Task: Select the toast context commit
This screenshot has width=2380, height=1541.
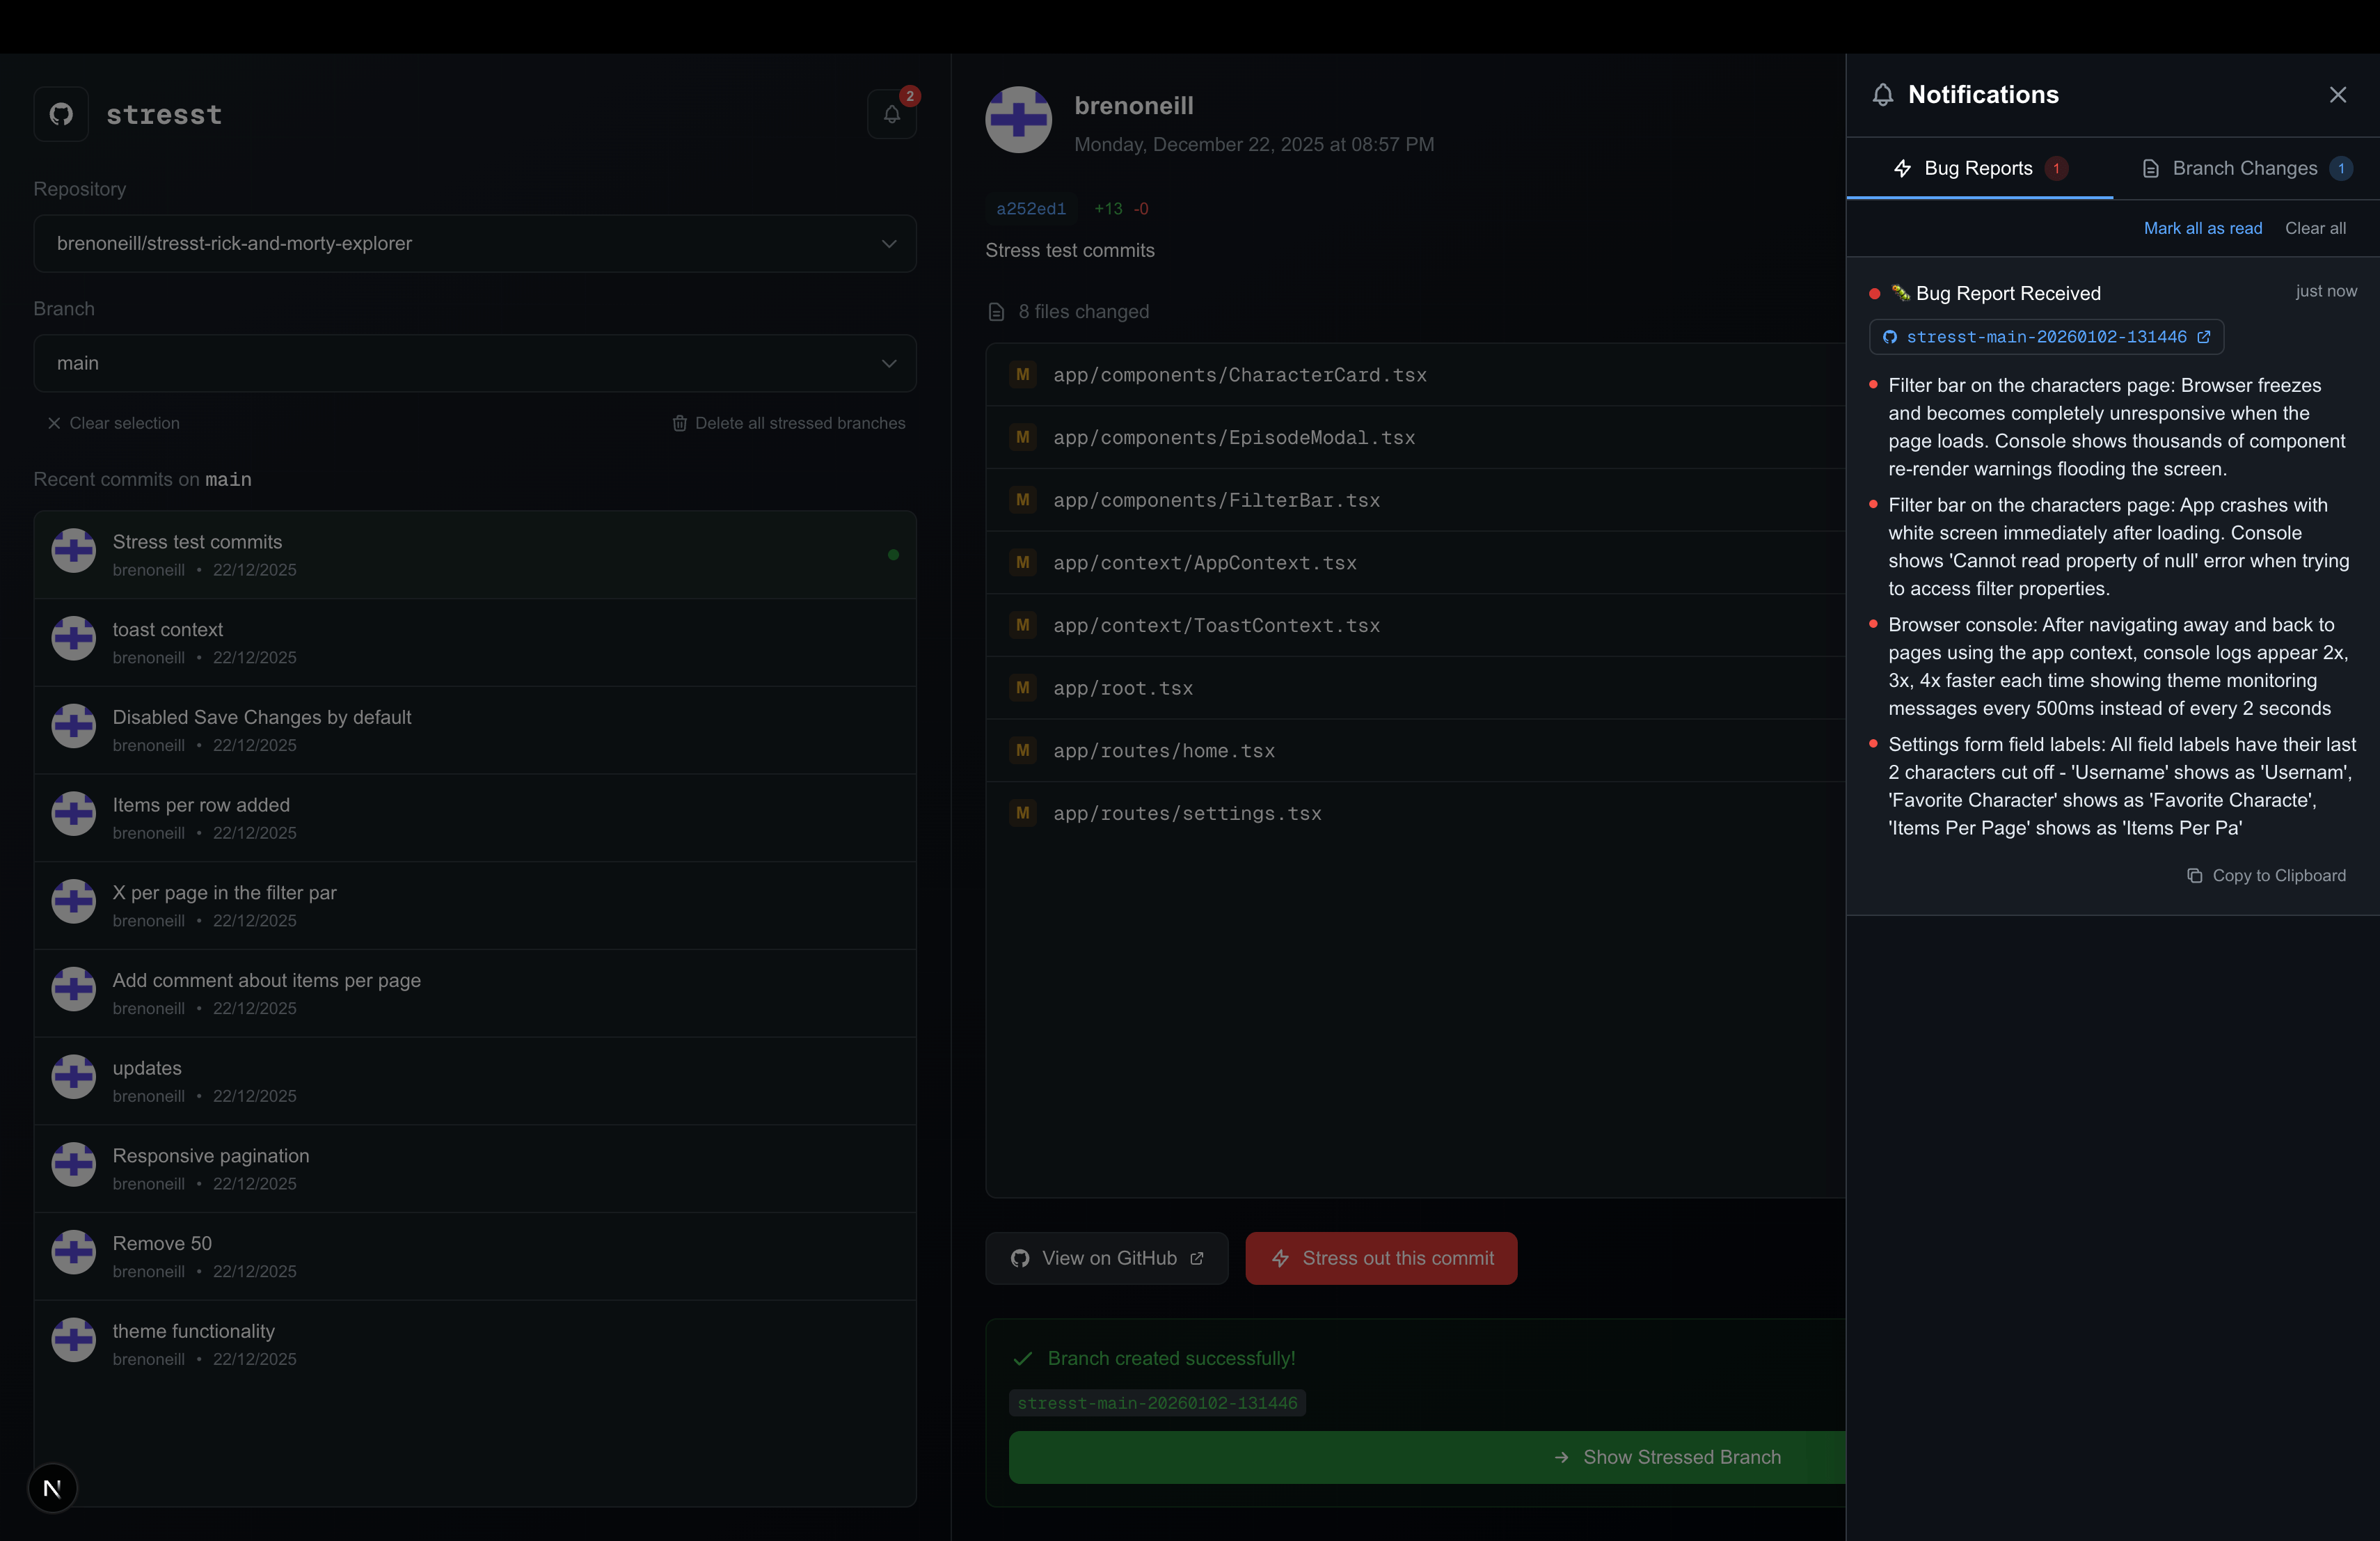Action: (x=474, y=642)
